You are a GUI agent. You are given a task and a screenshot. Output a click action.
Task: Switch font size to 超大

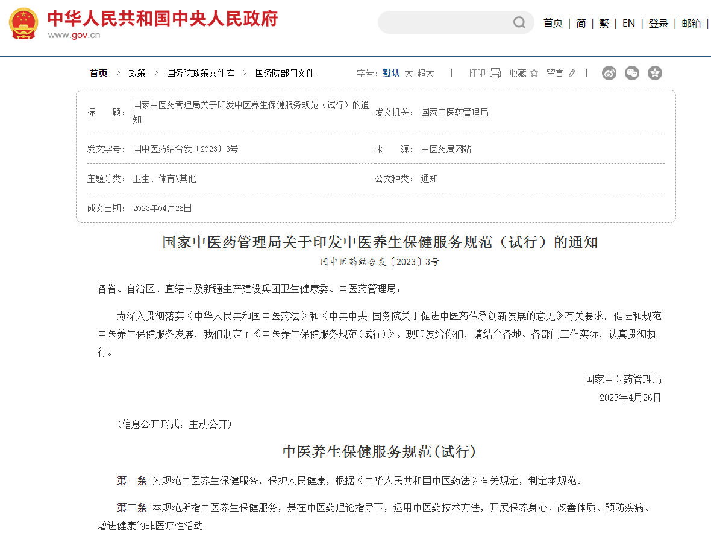[425, 73]
